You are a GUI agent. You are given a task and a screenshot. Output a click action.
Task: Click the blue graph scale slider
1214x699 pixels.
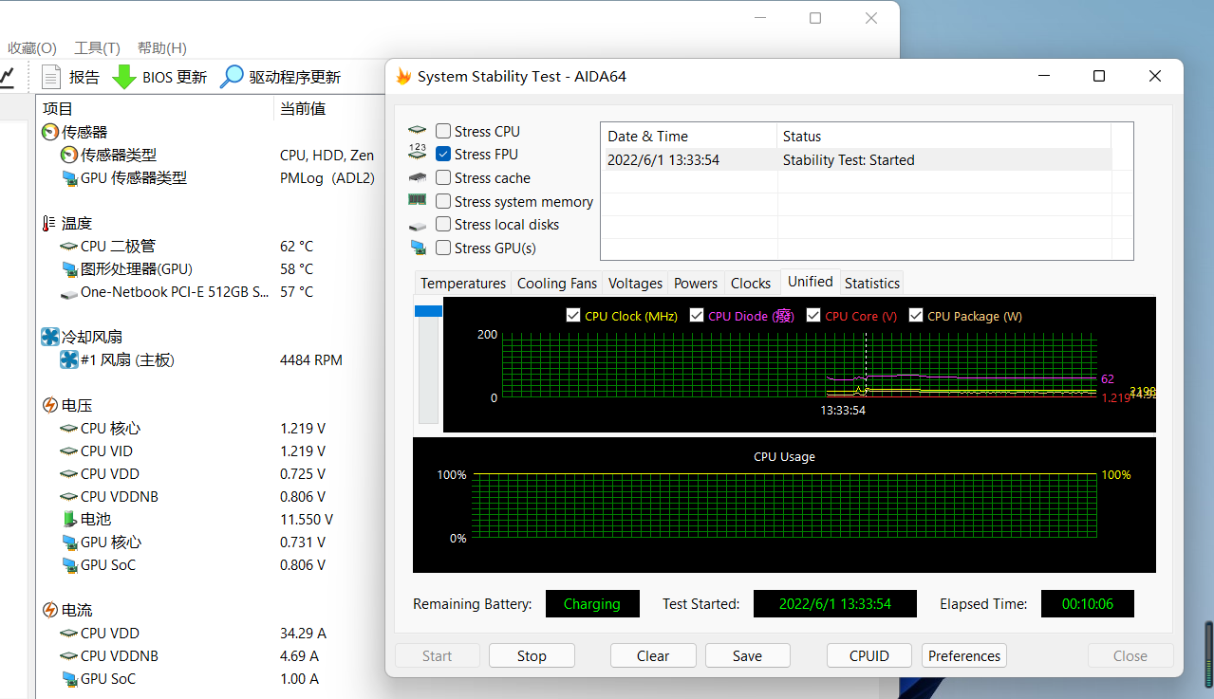pos(429,310)
